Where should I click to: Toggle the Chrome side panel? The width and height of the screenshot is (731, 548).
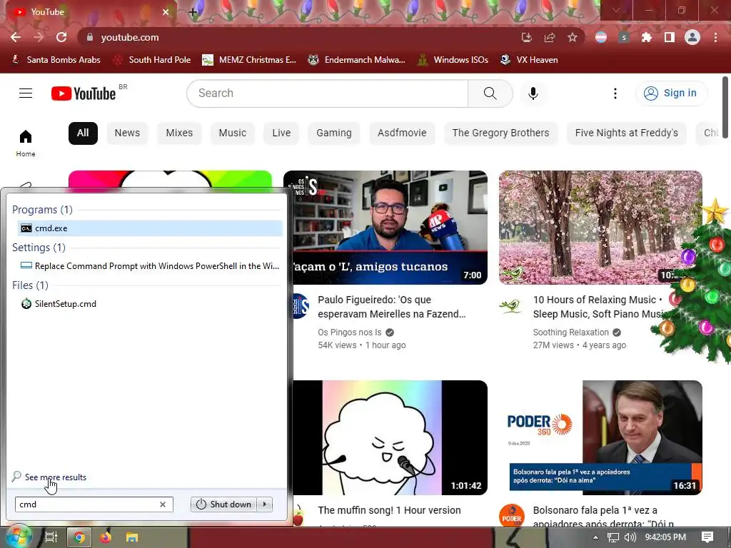[x=670, y=37]
